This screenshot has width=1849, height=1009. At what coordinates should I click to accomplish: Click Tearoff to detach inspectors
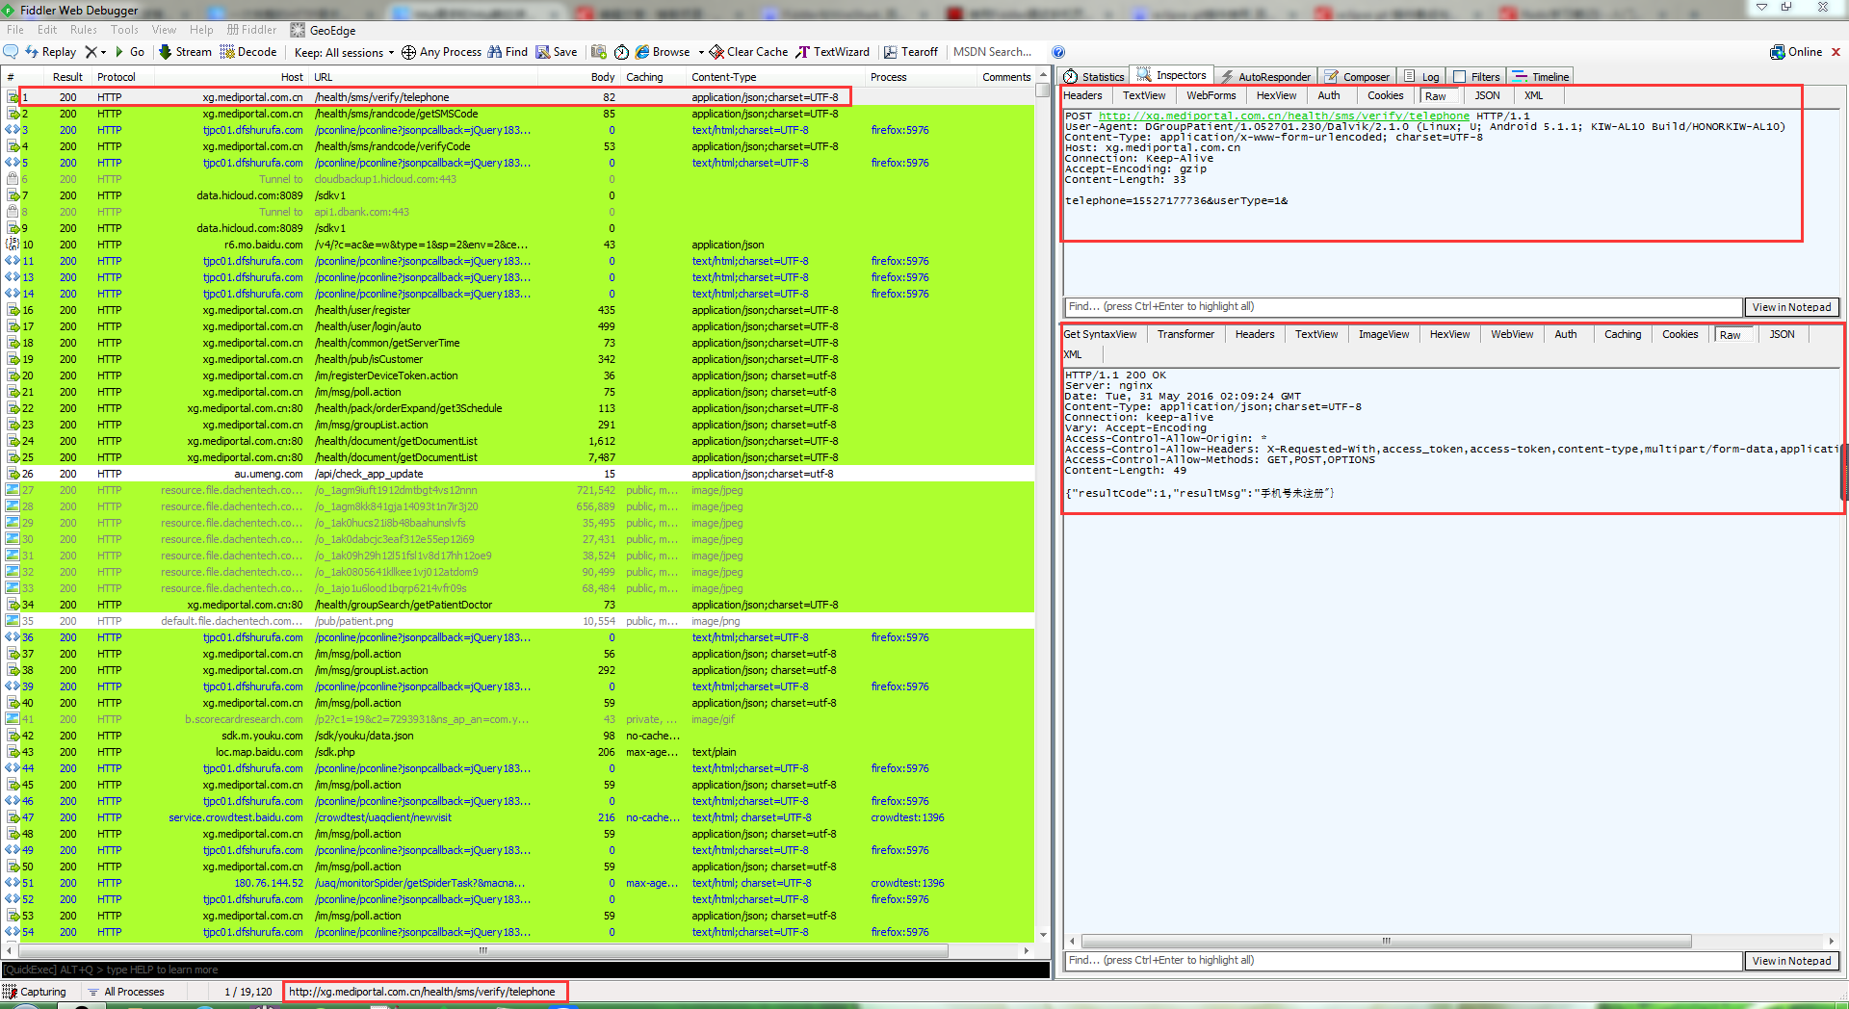pos(911,52)
